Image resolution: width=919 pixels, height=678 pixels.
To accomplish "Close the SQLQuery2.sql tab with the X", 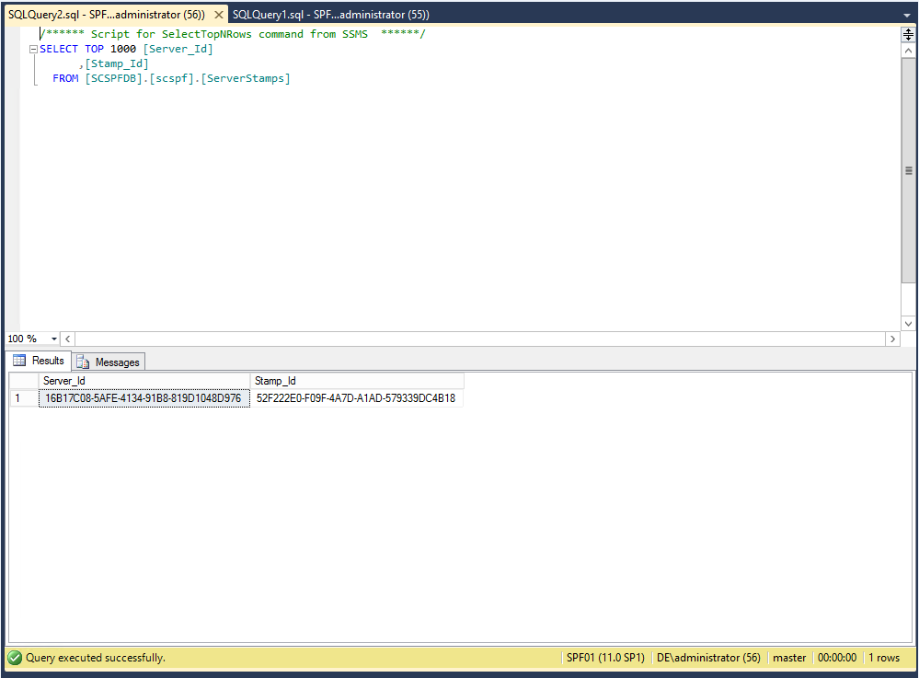I will tap(218, 15).
